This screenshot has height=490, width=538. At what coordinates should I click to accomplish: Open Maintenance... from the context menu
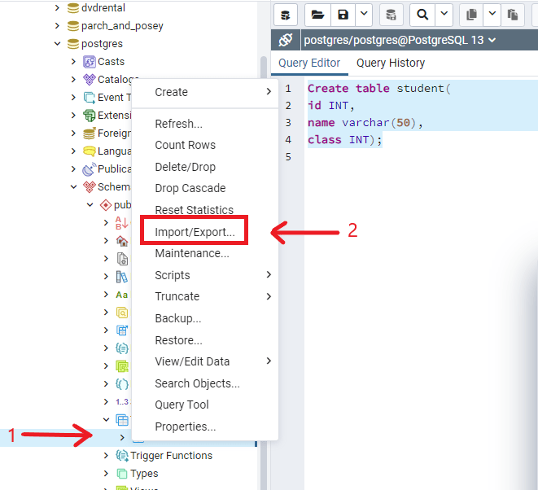pyautogui.click(x=205, y=253)
